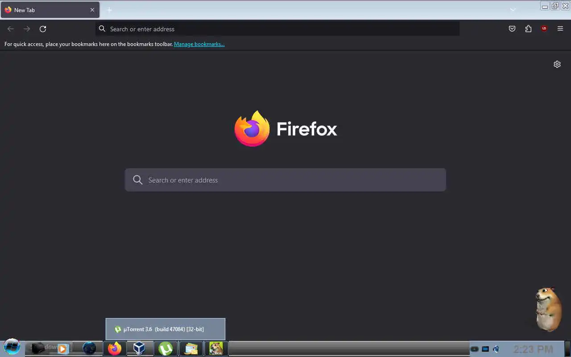The width and height of the screenshot is (571, 357).
Task: Open µTorrent from the taskbar
Action: pos(166,349)
